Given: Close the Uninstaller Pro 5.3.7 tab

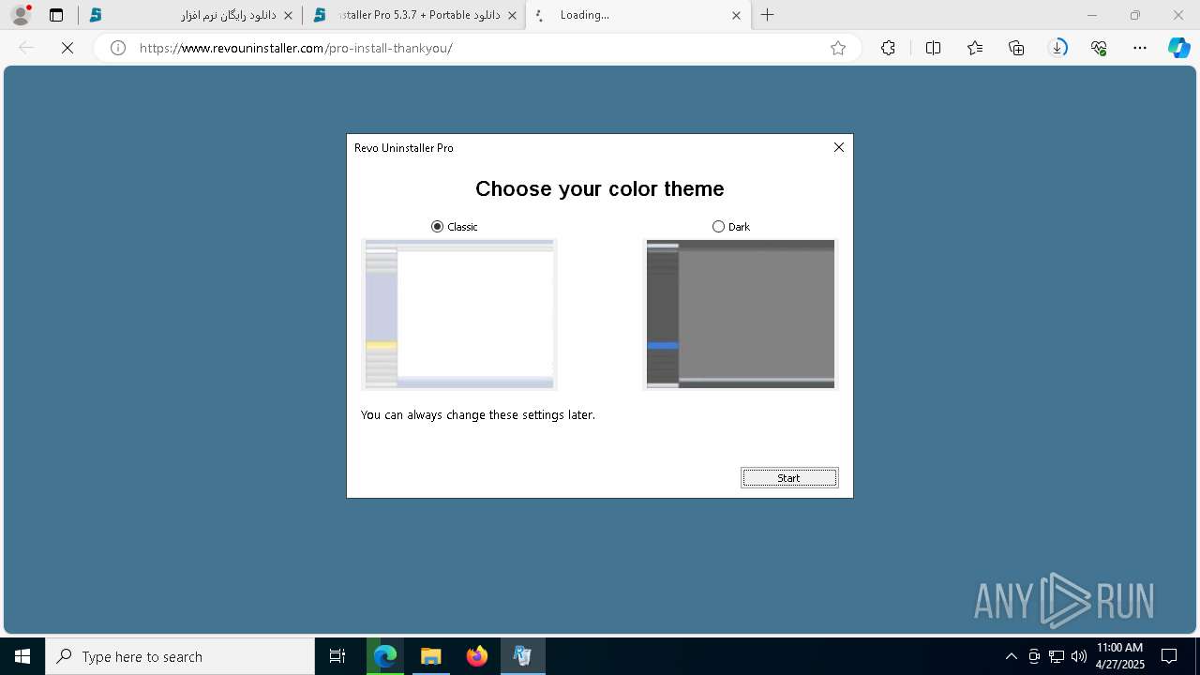Looking at the screenshot, I should point(512,15).
